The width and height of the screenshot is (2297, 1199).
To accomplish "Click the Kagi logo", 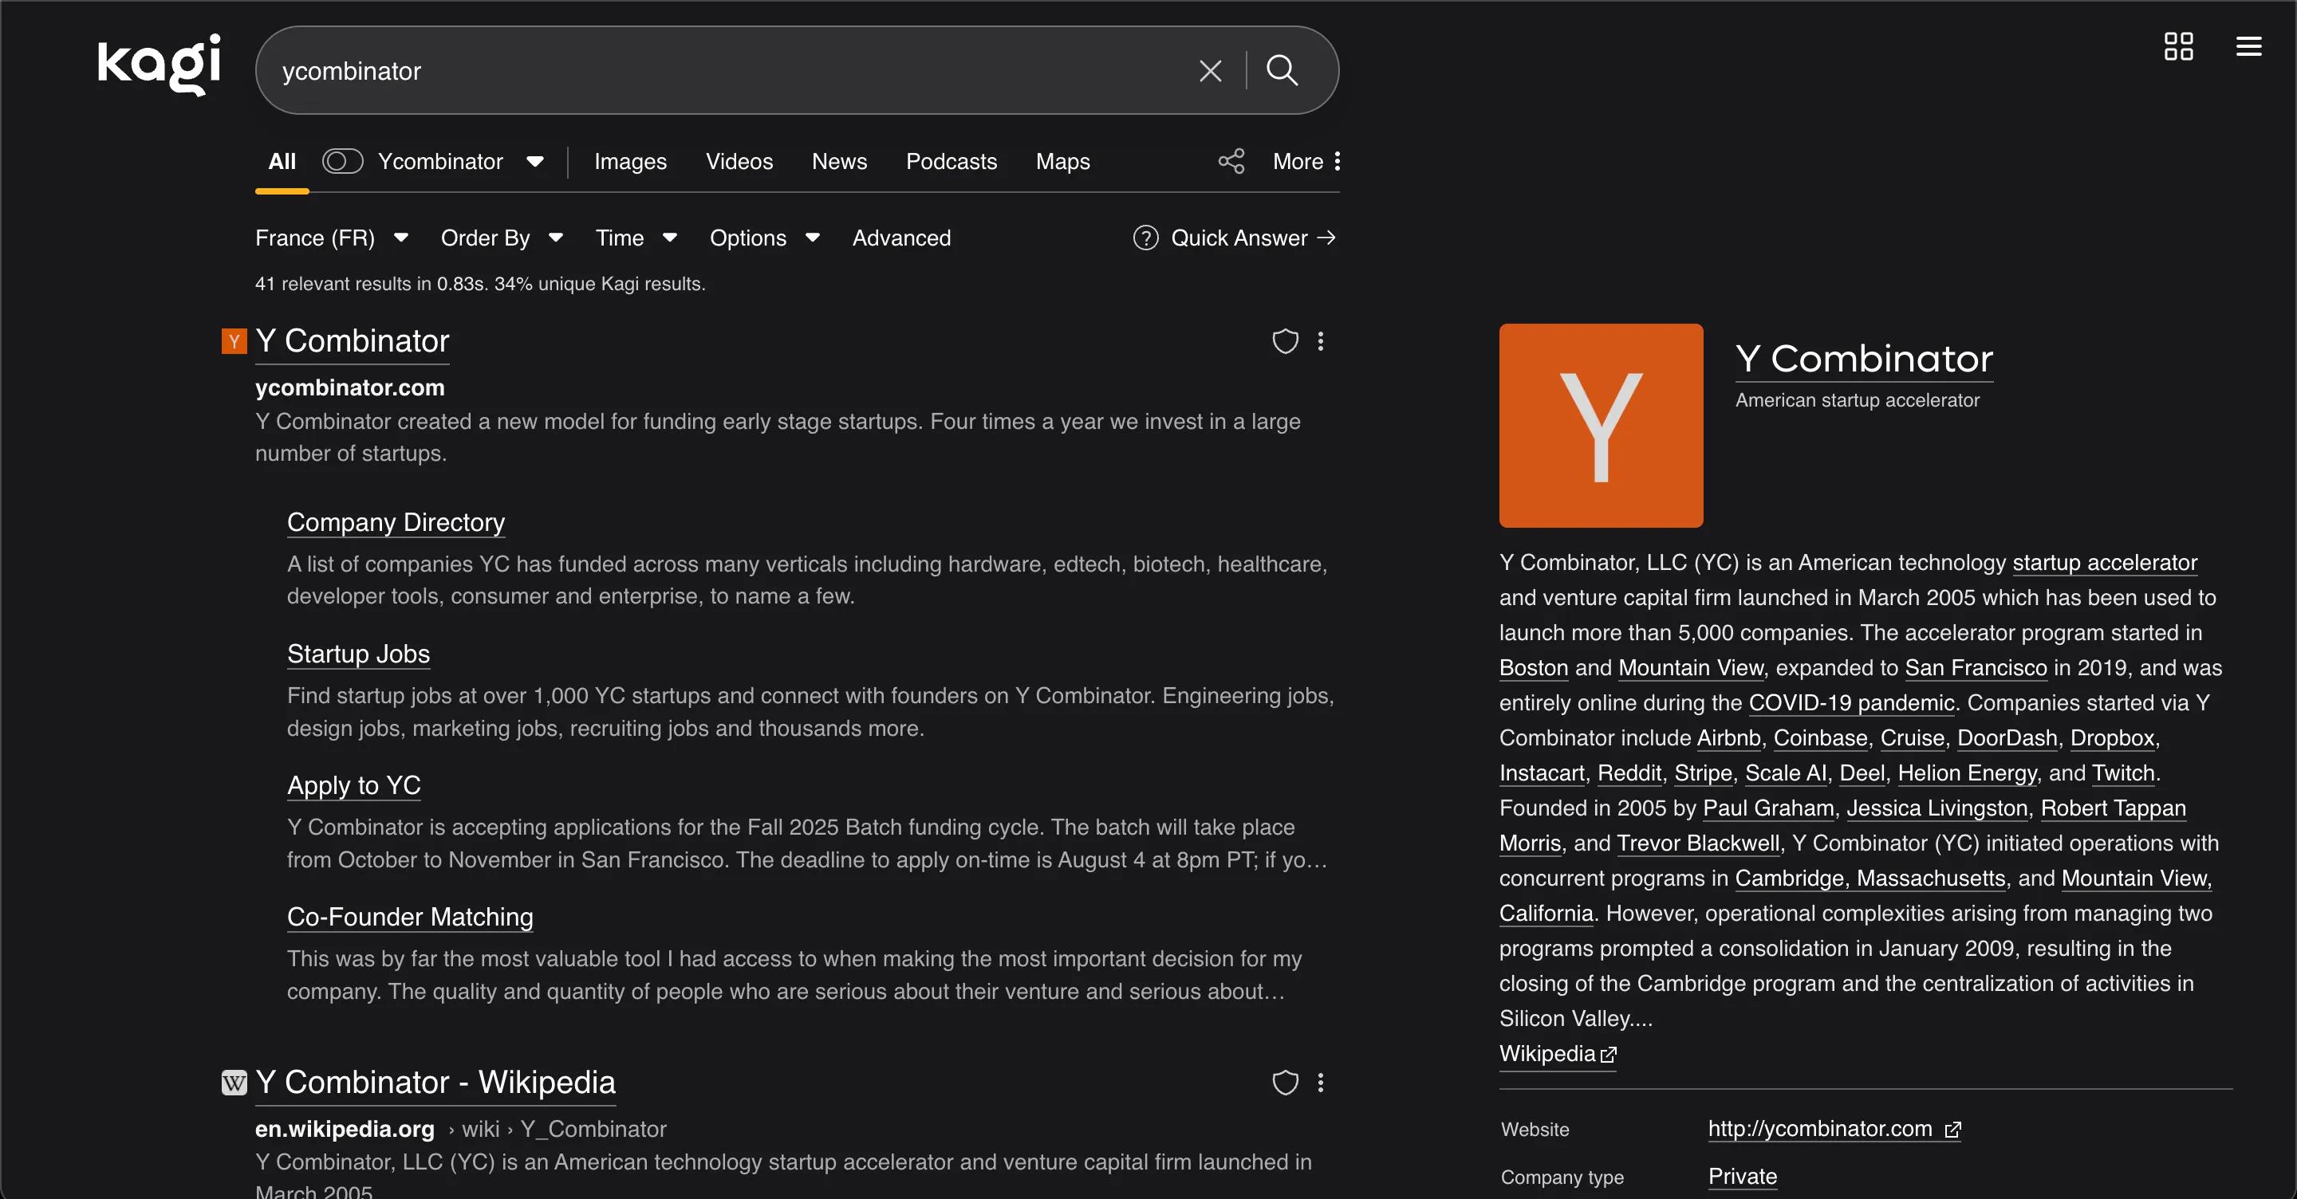I will [x=159, y=65].
